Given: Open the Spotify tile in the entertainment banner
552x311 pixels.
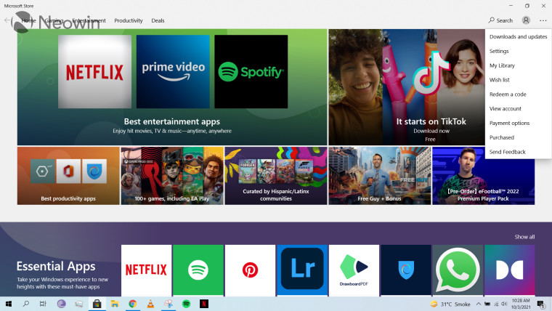Looking at the screenshot, I should 251,71.
